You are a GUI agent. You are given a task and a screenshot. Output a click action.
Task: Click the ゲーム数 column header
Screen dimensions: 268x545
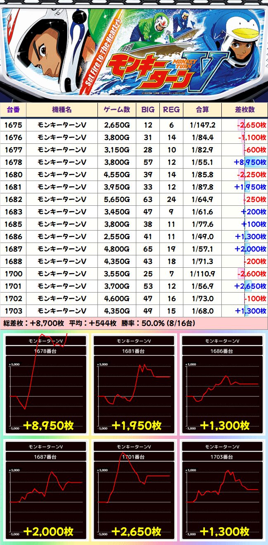tap(117, 109)
